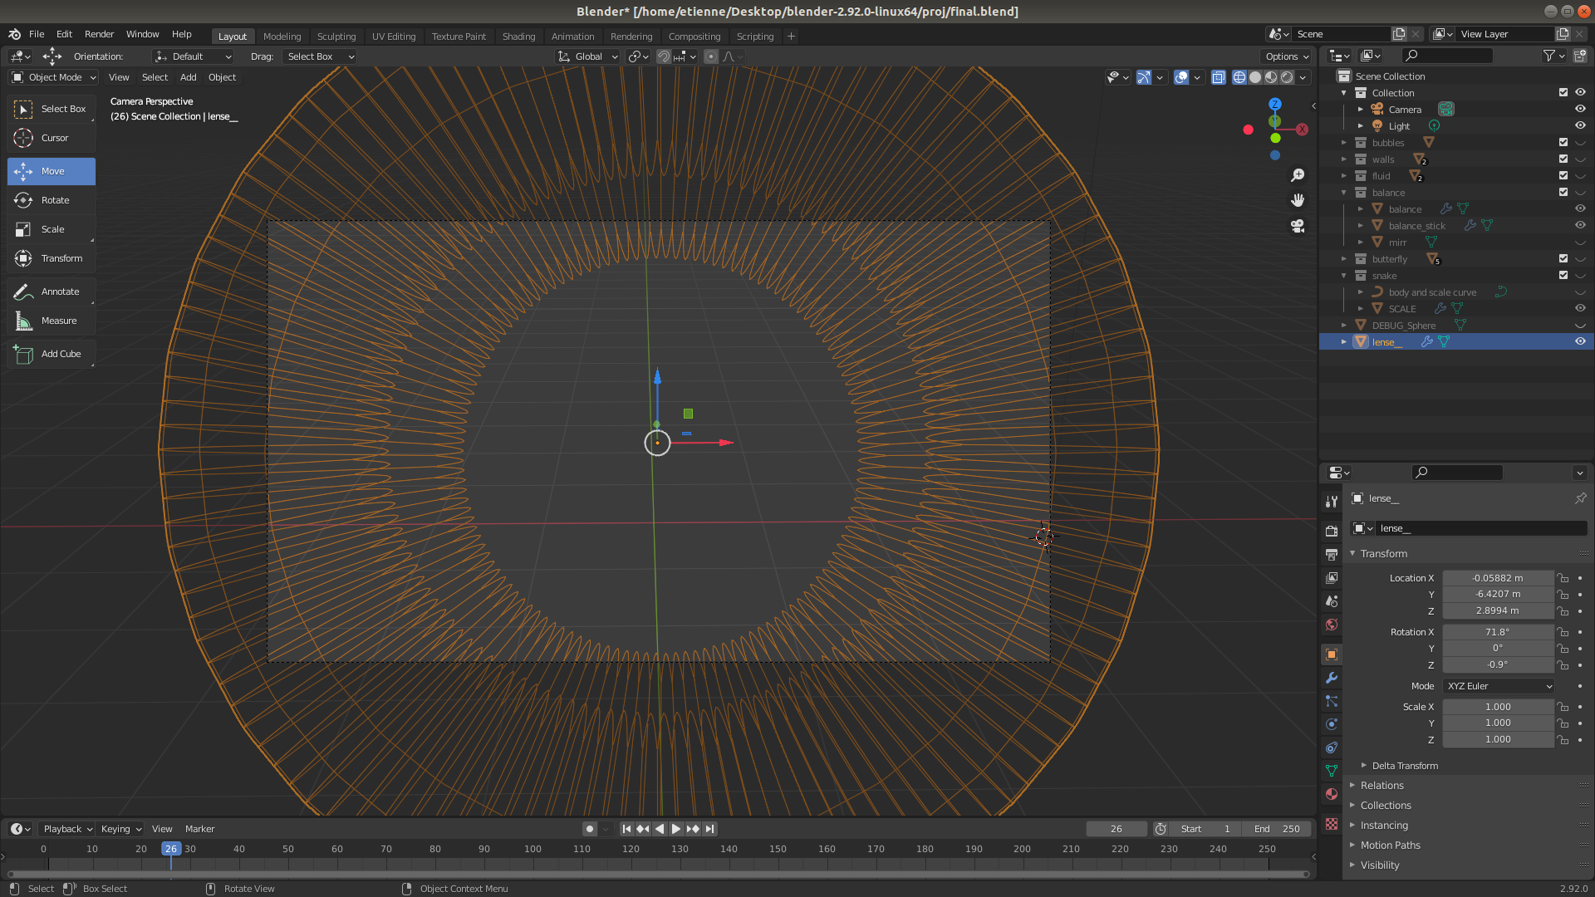Image resolution: width=1595 pixels, height=897 pixels.
Task: Expand the Relations panel
Action: click(x=1382, y=786)
